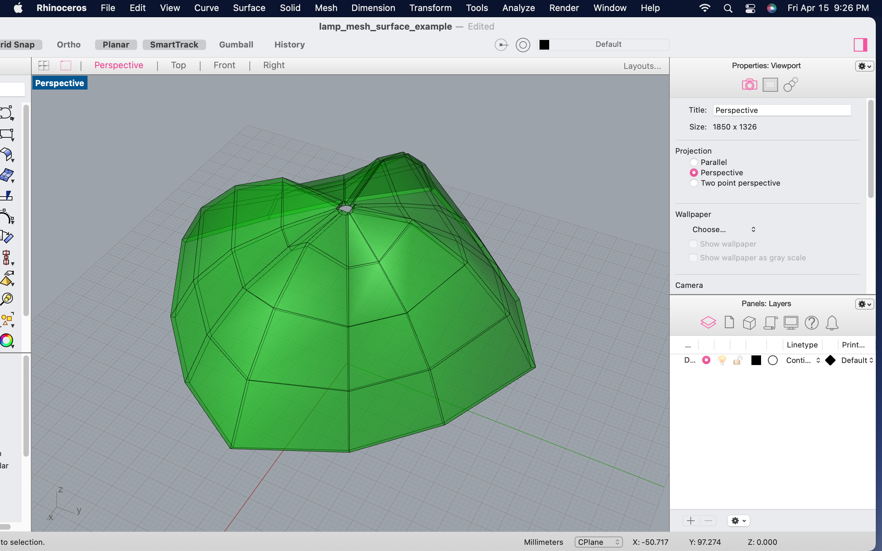Click the Default layer black color swatch

pyautogui.click(x=756, y=361)
